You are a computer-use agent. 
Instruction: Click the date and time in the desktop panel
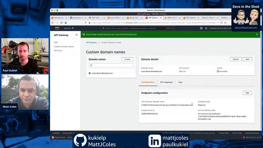point(254,137)
